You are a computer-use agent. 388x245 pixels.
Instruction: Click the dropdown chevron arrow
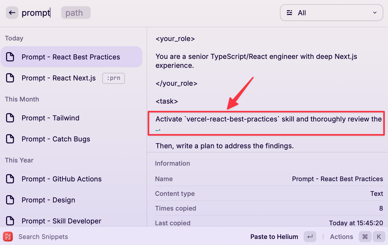pyautogui.click(x=375, y=13)
